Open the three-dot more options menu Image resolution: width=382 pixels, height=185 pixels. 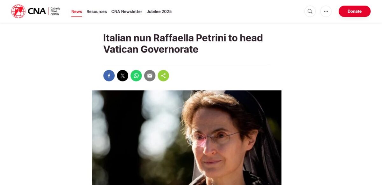(326, 11)
